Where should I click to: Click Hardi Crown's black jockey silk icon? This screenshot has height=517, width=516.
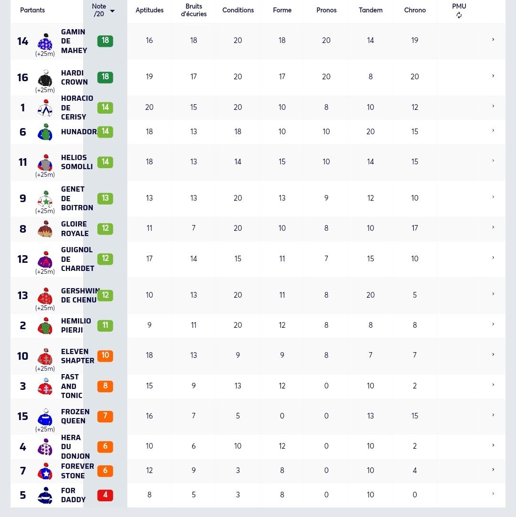coord(45,78)
